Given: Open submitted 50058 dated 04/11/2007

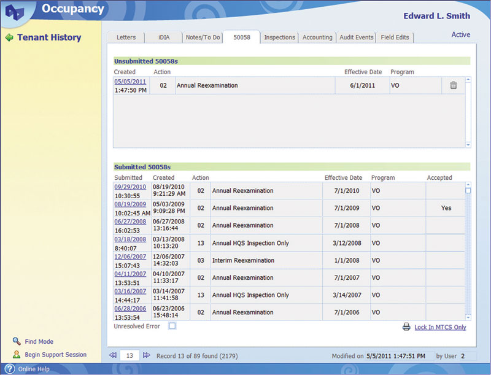Looking at the screenshot, I should tap(130, 274).
